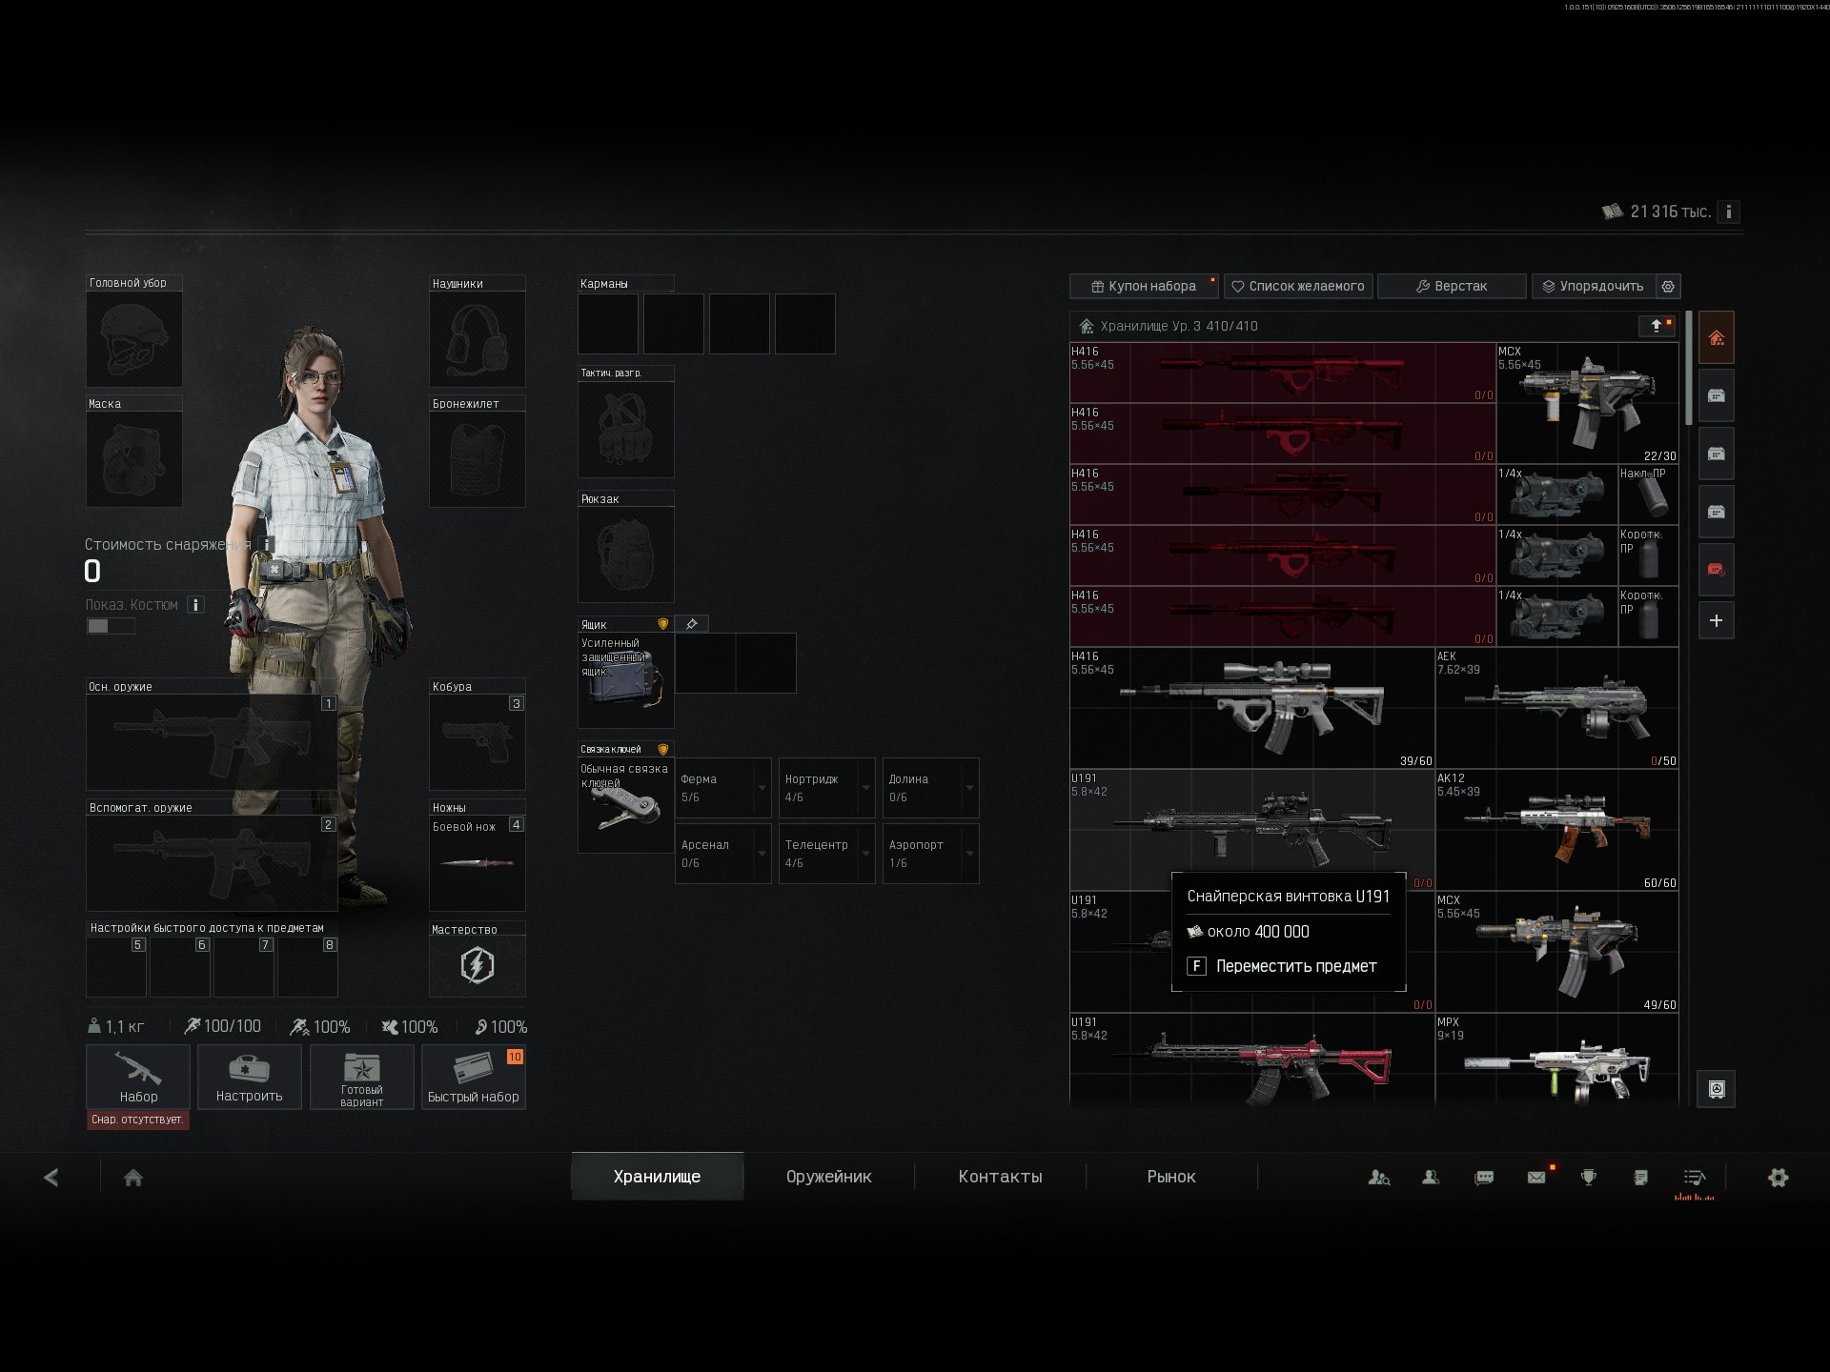Select the AK12 5.45×39 rifle thumbnail

[x=1556, y=830]
